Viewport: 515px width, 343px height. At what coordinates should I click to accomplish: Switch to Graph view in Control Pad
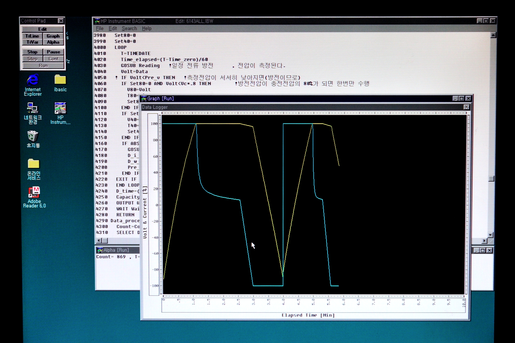[53, 36]
